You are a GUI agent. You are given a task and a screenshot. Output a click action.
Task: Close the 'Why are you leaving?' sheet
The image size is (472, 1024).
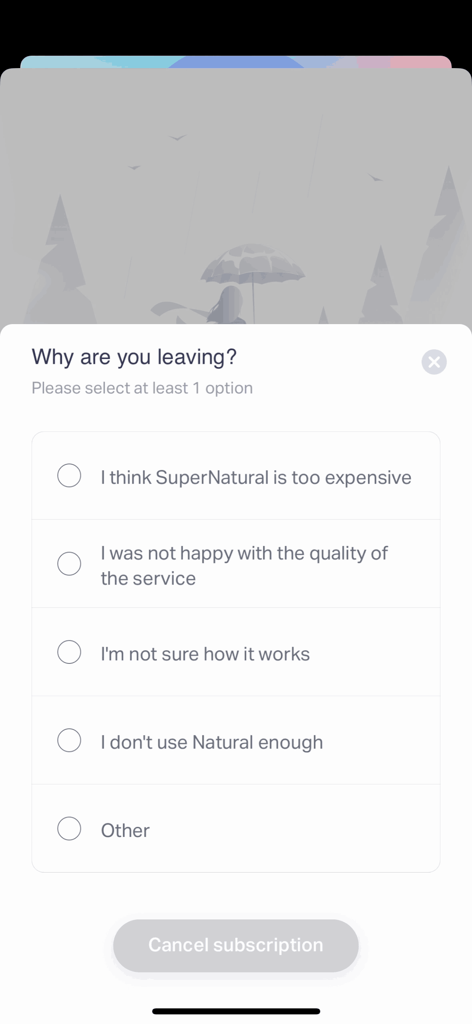434,362
